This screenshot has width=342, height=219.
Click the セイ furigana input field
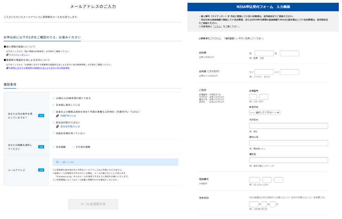tap(264, 72)
